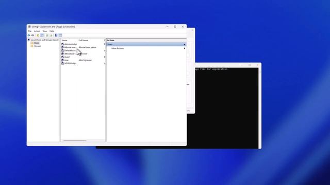Click the 'reset passw' full name cell

[87, 47]
